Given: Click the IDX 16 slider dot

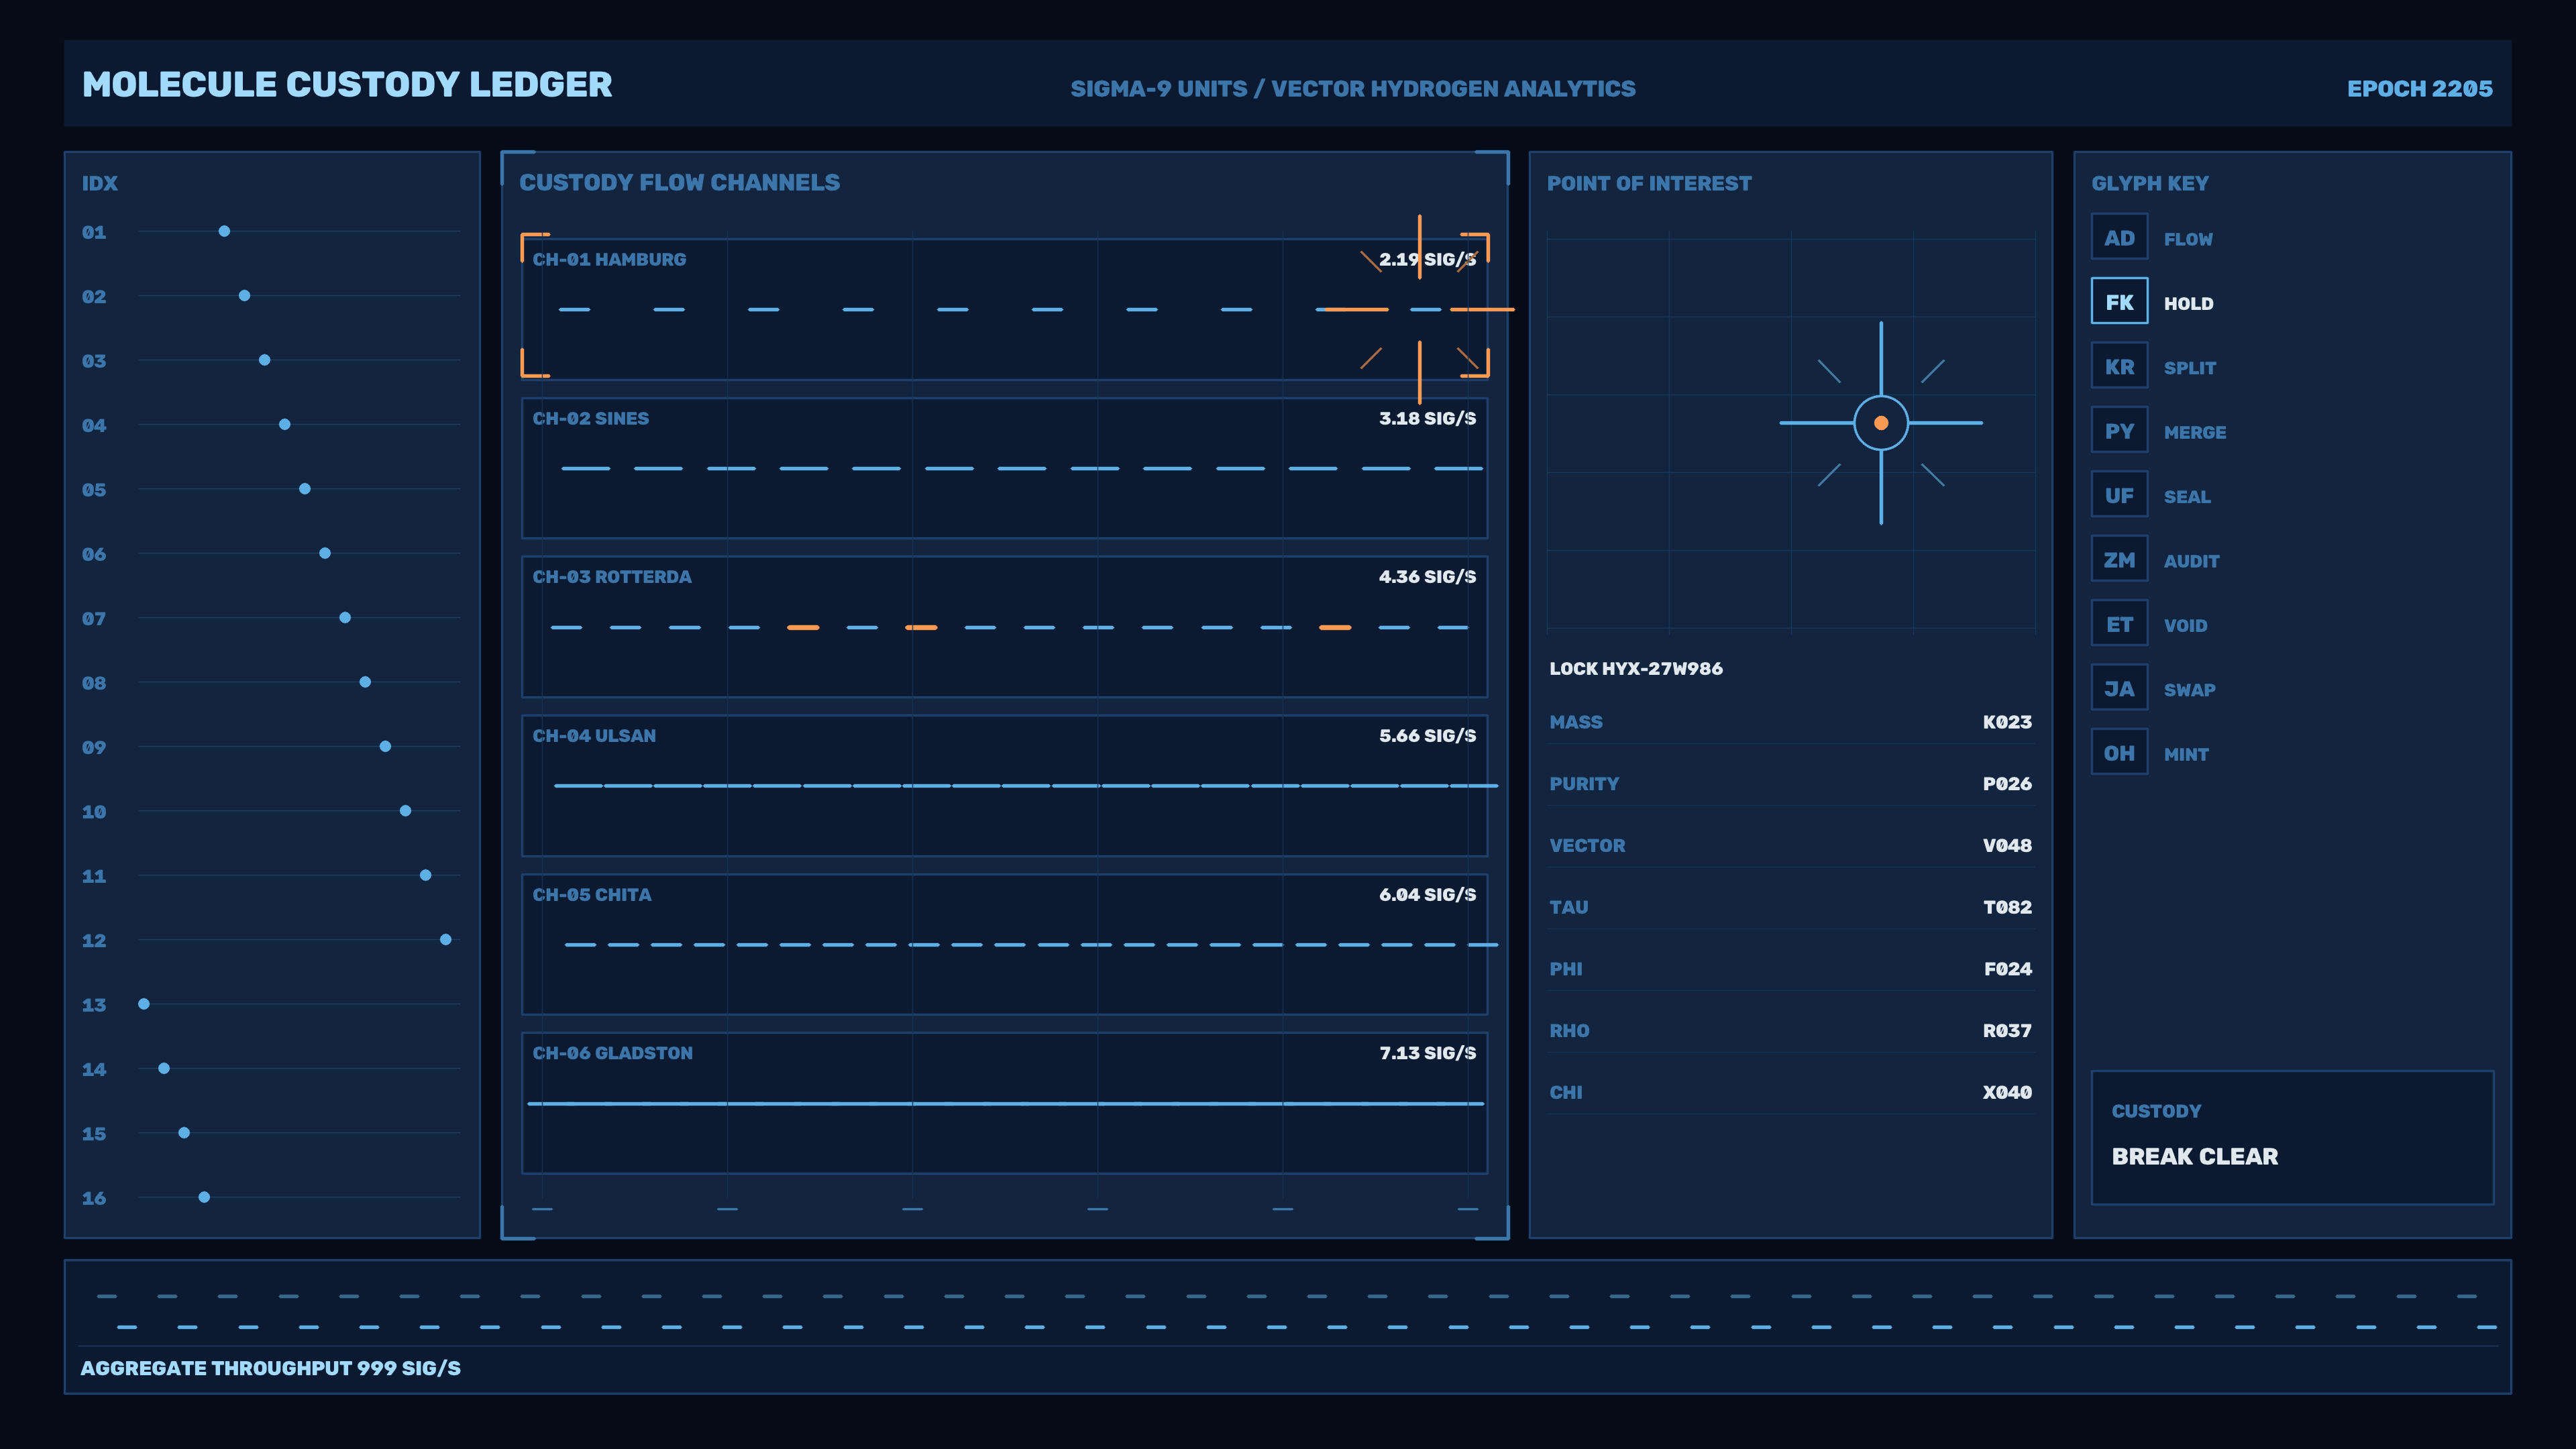Looking at the screenshot, I should coord(204,1197).
